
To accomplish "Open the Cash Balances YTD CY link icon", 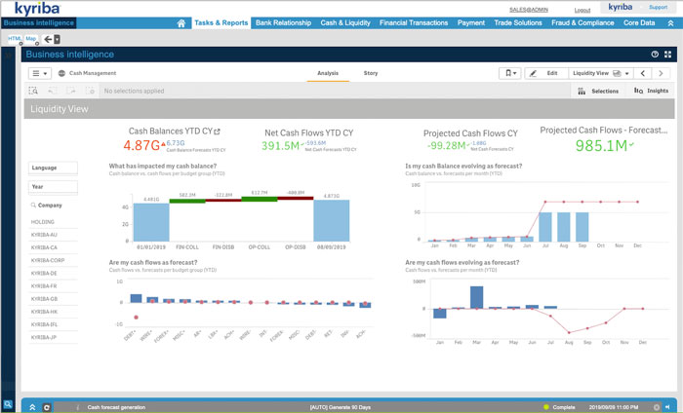I will click(x=217, y=131).
